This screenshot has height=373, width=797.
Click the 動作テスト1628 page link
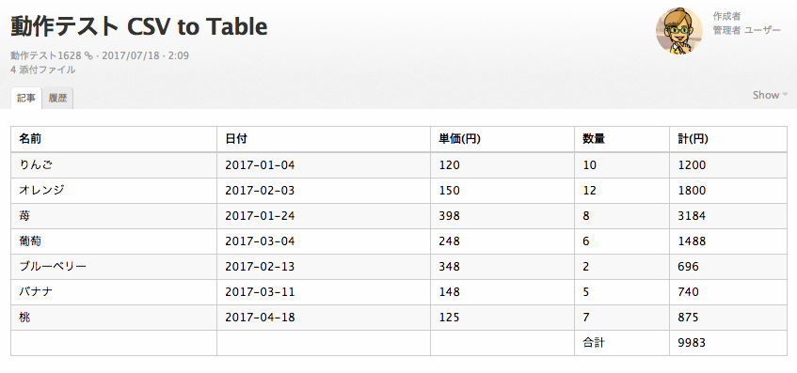pyautogui.click(x=46, y=55)
